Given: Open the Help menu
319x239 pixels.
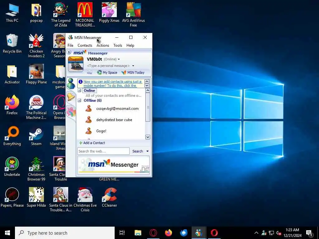Looking at the screenshot, I should point(130,45).
